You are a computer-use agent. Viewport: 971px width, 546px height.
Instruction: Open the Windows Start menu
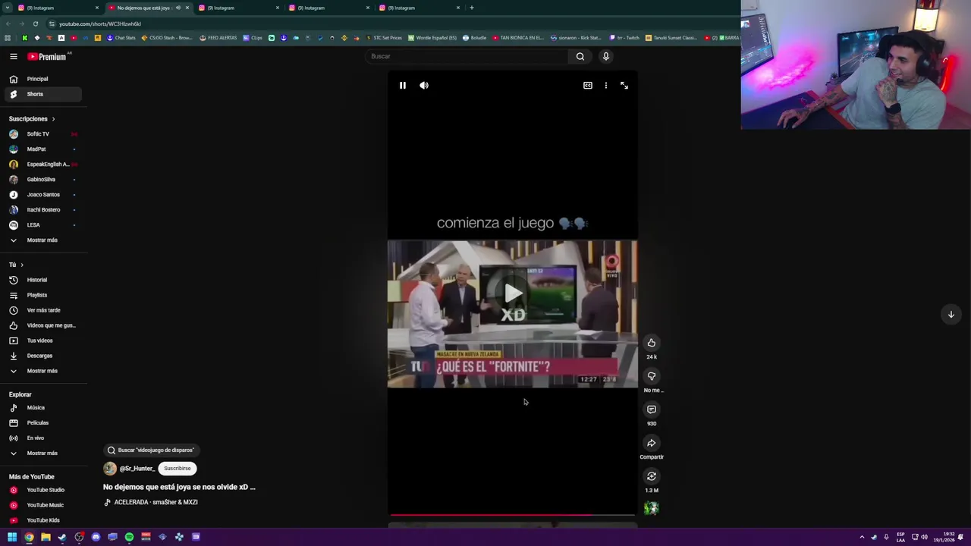[12, 537]
